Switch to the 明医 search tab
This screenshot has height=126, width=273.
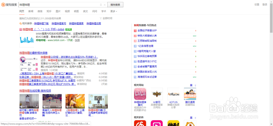(x=76, y=11)
